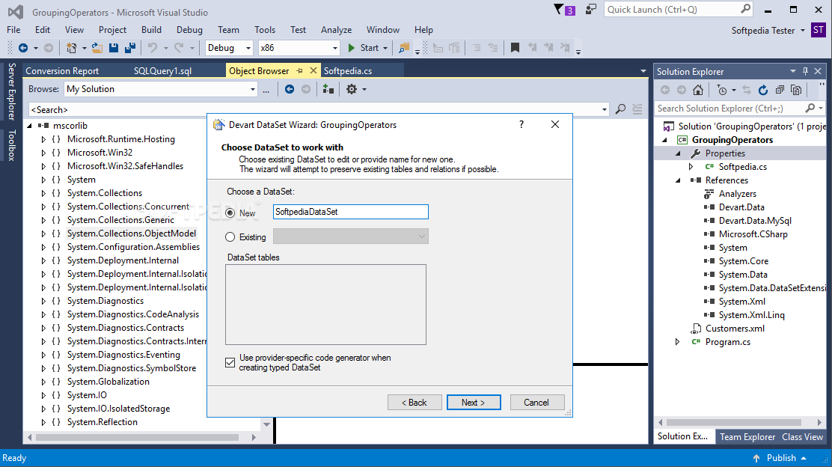832x467 pixels.
Task: Expand the Program.cs node
Action: point(678,342)
